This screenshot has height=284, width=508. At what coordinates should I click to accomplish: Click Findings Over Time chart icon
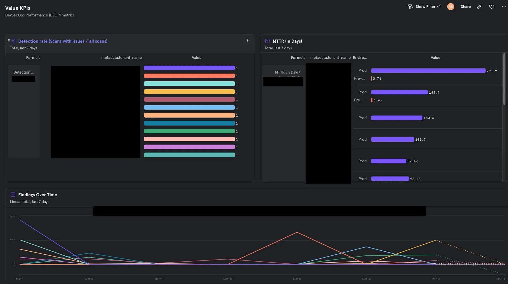click(x=13, y=195)
